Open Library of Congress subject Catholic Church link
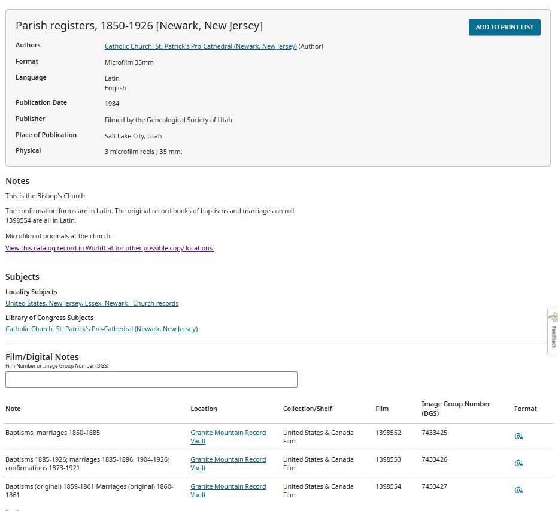 point(101,329)
